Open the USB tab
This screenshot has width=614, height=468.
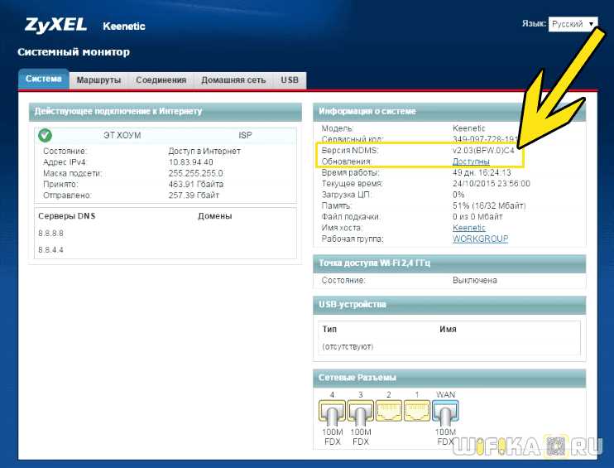click(x=290, y=80)
